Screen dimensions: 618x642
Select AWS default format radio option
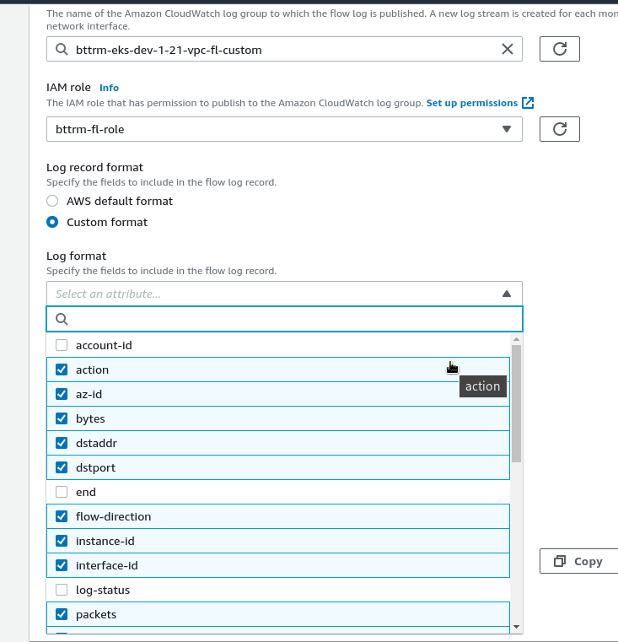(52, 201)
